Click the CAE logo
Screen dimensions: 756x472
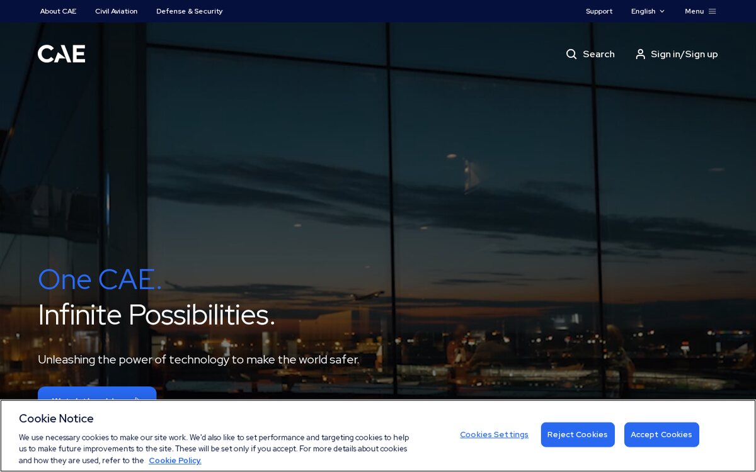point(61,54)
